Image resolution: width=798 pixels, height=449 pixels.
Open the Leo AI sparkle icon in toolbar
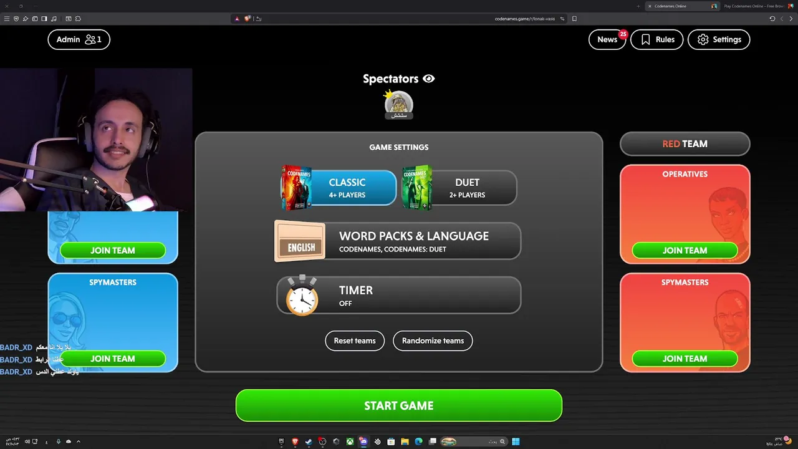pos(26,19)
